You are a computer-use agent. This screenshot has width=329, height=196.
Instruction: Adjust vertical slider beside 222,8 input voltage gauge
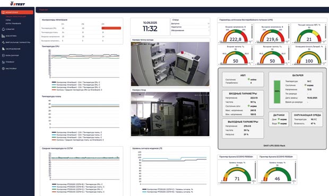[252, 32]
